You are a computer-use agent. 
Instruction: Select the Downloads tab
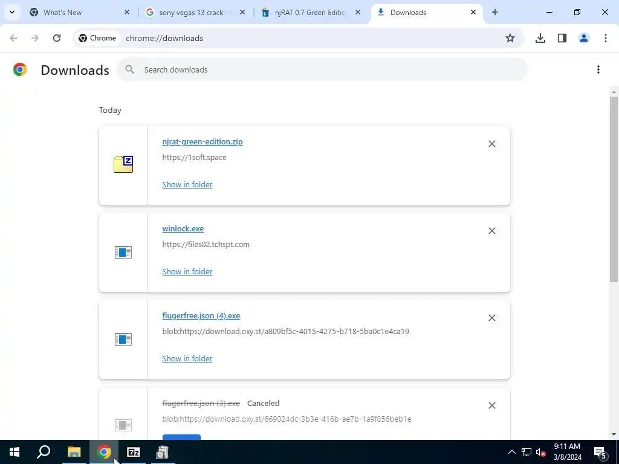point(426,13)
